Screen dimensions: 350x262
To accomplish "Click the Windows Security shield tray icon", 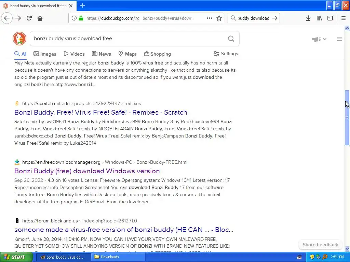I will [312, 257].
